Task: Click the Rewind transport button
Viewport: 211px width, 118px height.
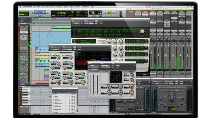Action: tap(109, 16)
